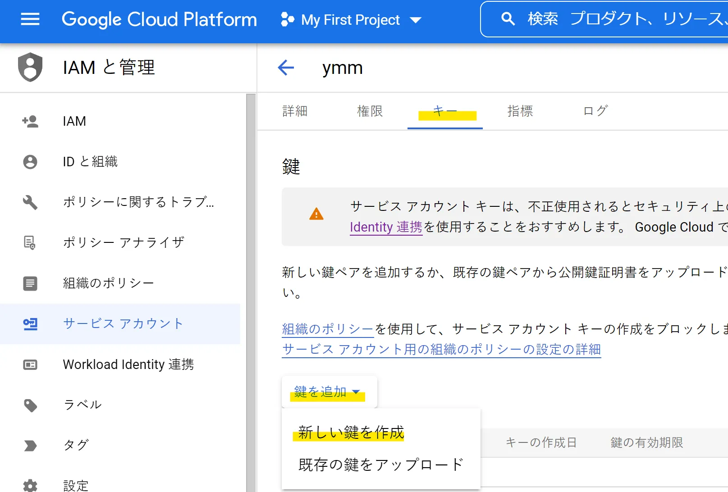Click the ポリシー アナライザ document icon
This screenshot has width=728, height=492.
click(30, 242)
